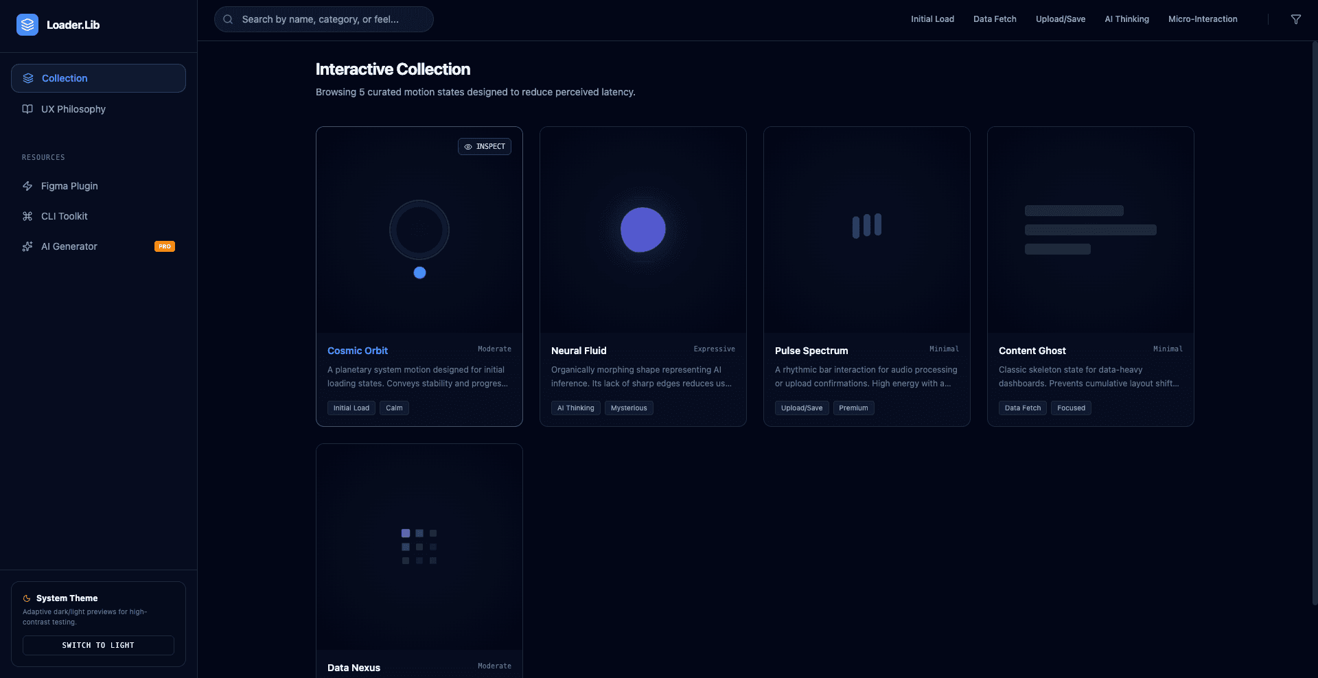Click the Upload/Save tag on Pulse Spectrum
1318x678 pixels.
(802, 408)
